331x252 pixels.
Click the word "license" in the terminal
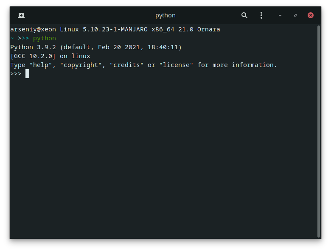click(176, 65)
